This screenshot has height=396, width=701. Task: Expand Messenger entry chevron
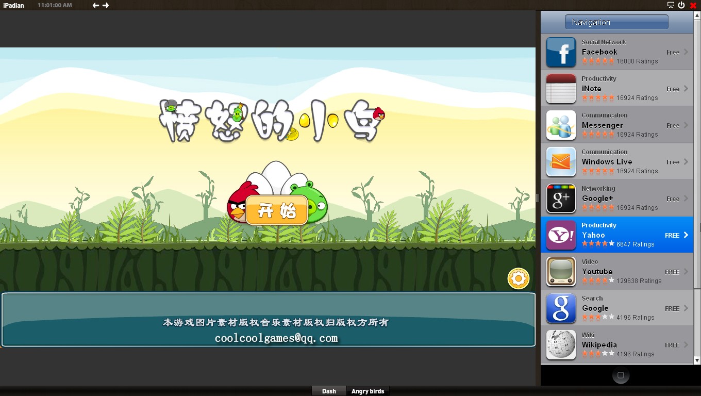[x=686, y=125]
